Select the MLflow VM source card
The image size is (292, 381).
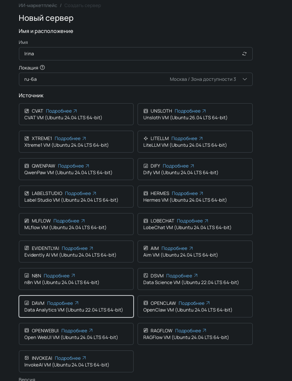[x=76, y=224]
